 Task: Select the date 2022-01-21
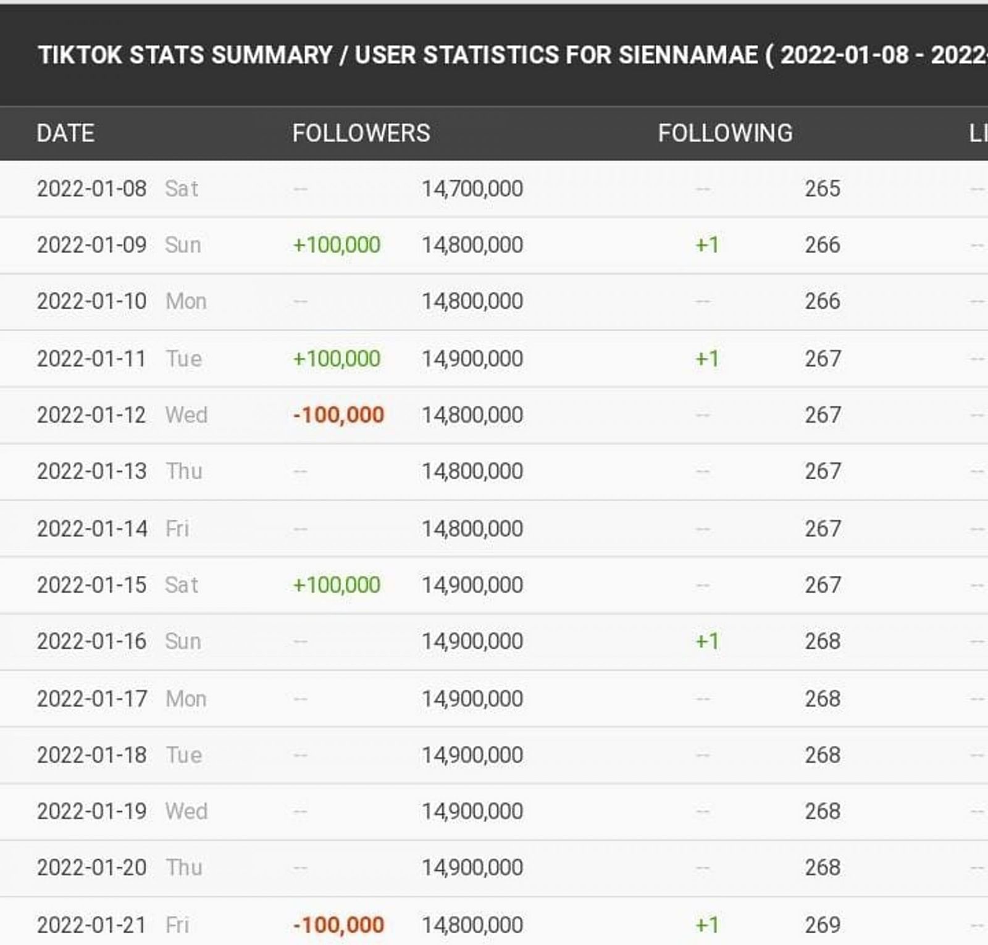(92, 925)
